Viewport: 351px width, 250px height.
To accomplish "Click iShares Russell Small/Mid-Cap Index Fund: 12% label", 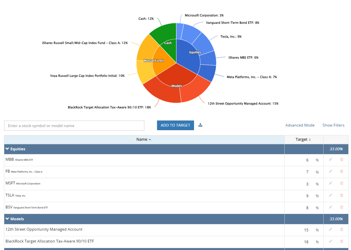I will click(85, 43).
